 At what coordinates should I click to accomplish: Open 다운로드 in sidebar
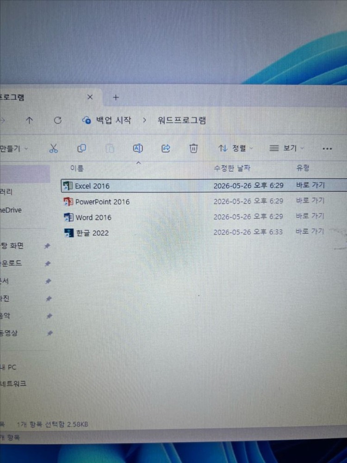11,263
